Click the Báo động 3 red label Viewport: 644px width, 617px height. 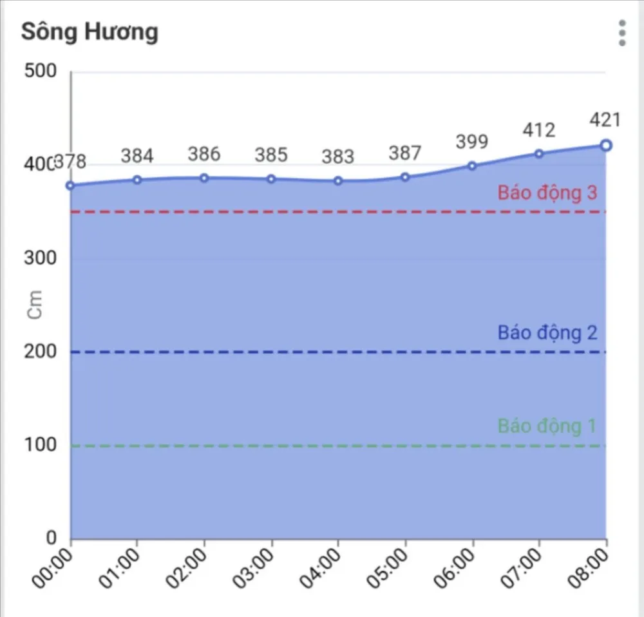coord(547,193)
